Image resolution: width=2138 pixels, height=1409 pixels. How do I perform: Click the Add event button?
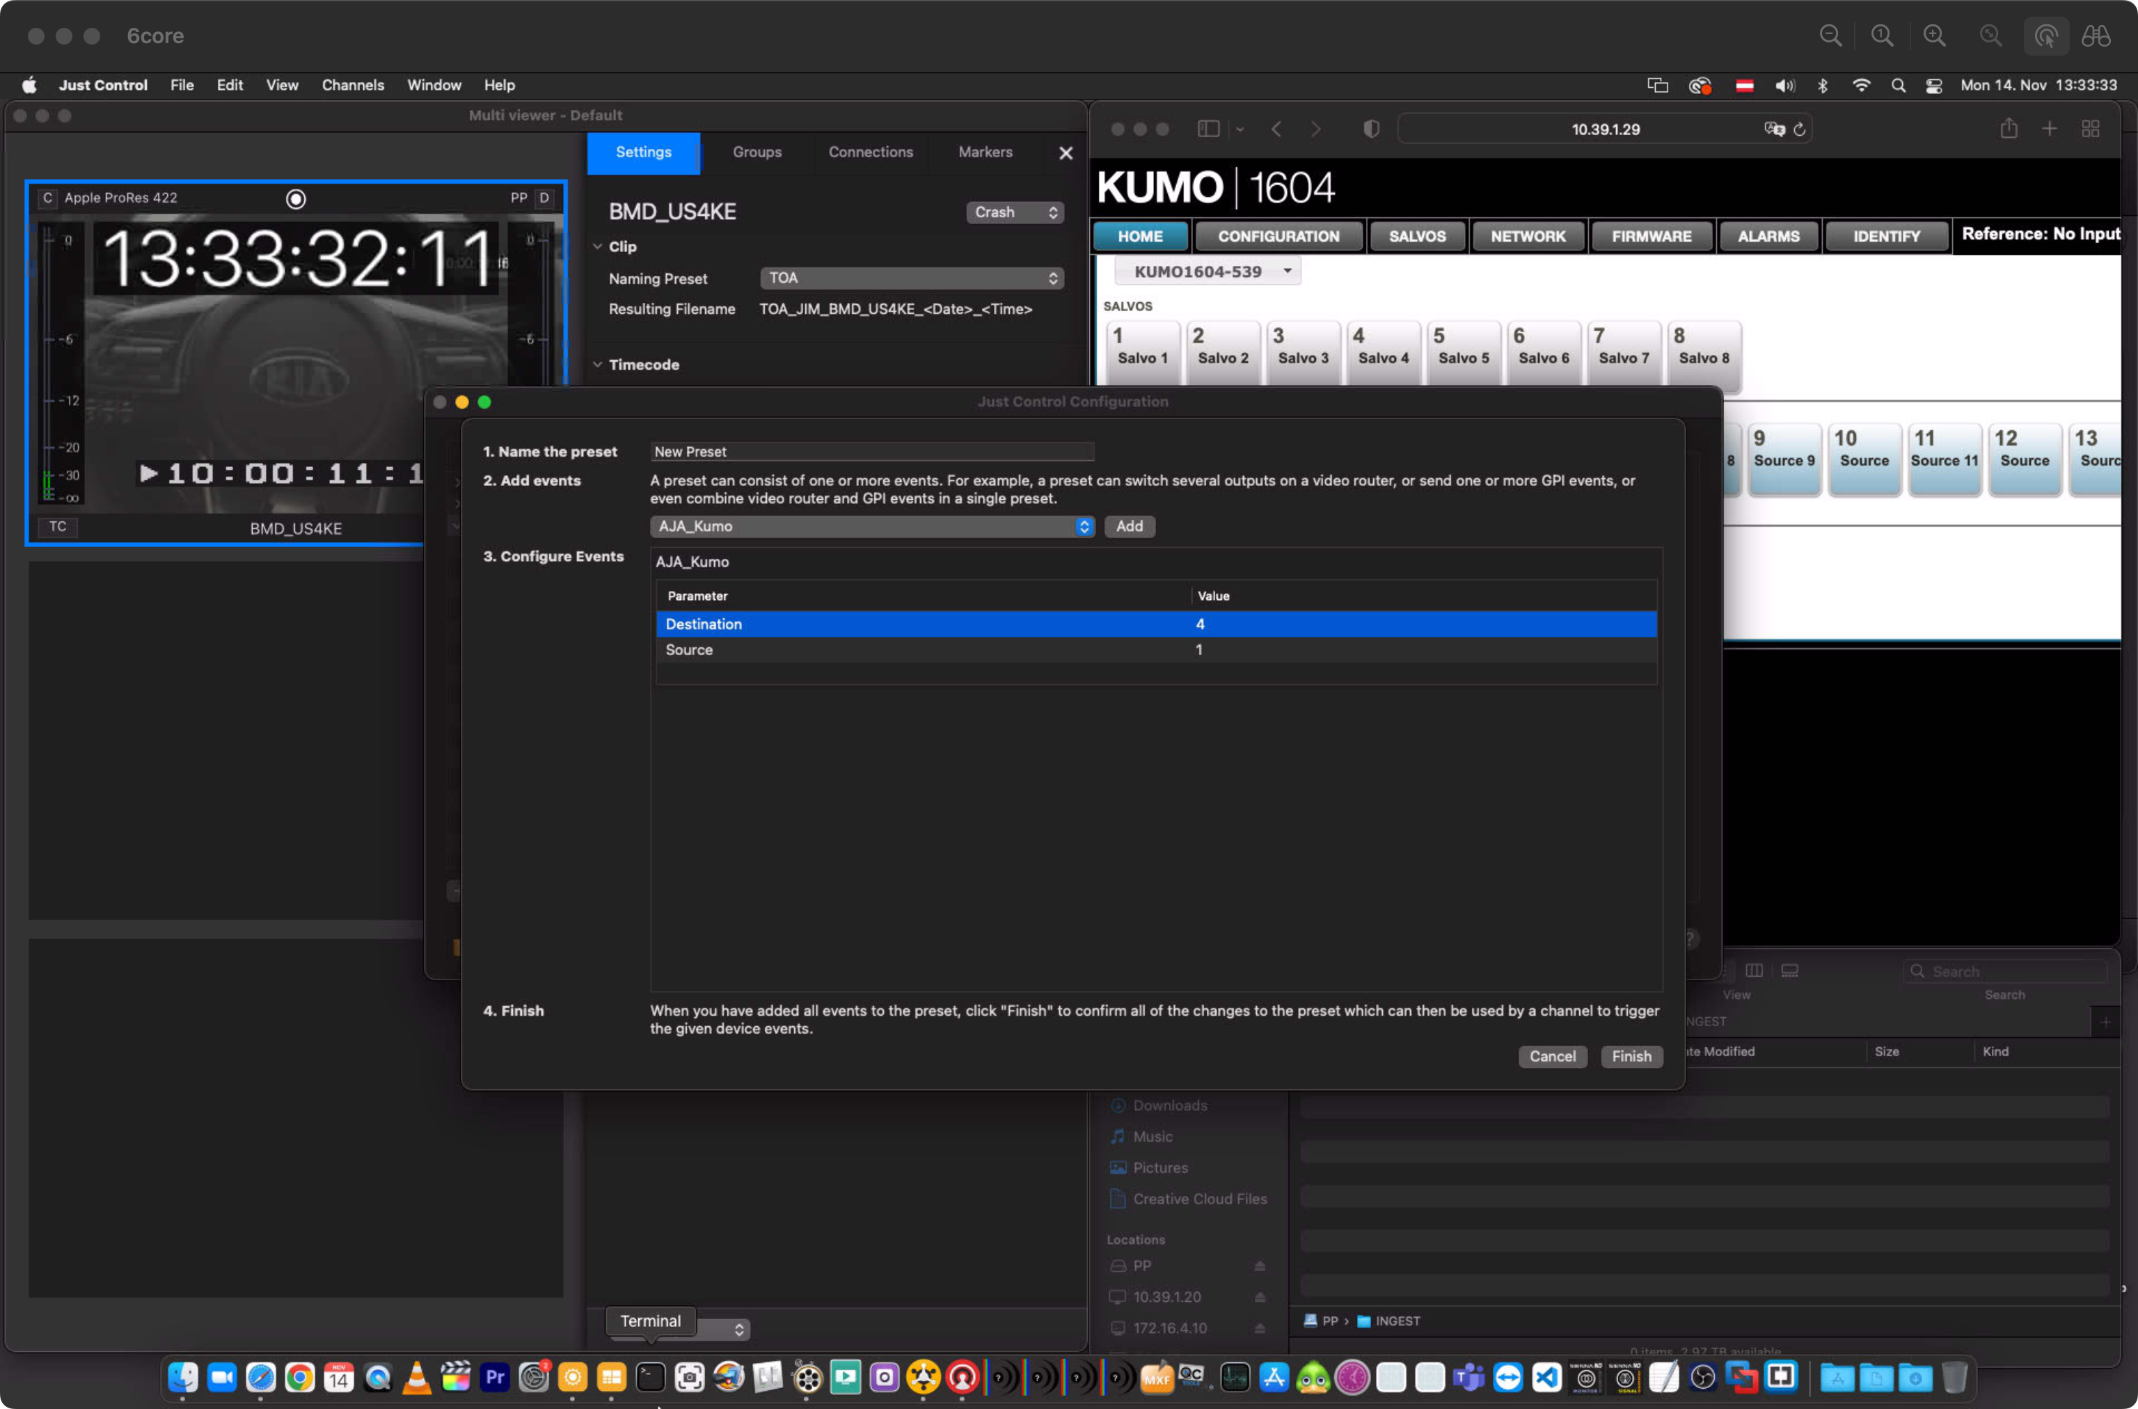[x=1129, y=526]
